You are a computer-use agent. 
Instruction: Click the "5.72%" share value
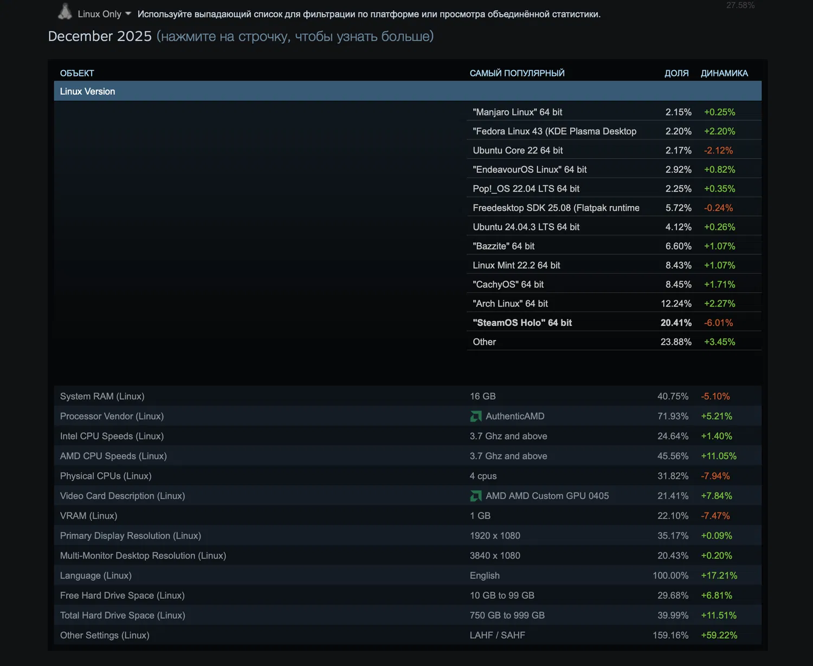[x=679, y=208]
